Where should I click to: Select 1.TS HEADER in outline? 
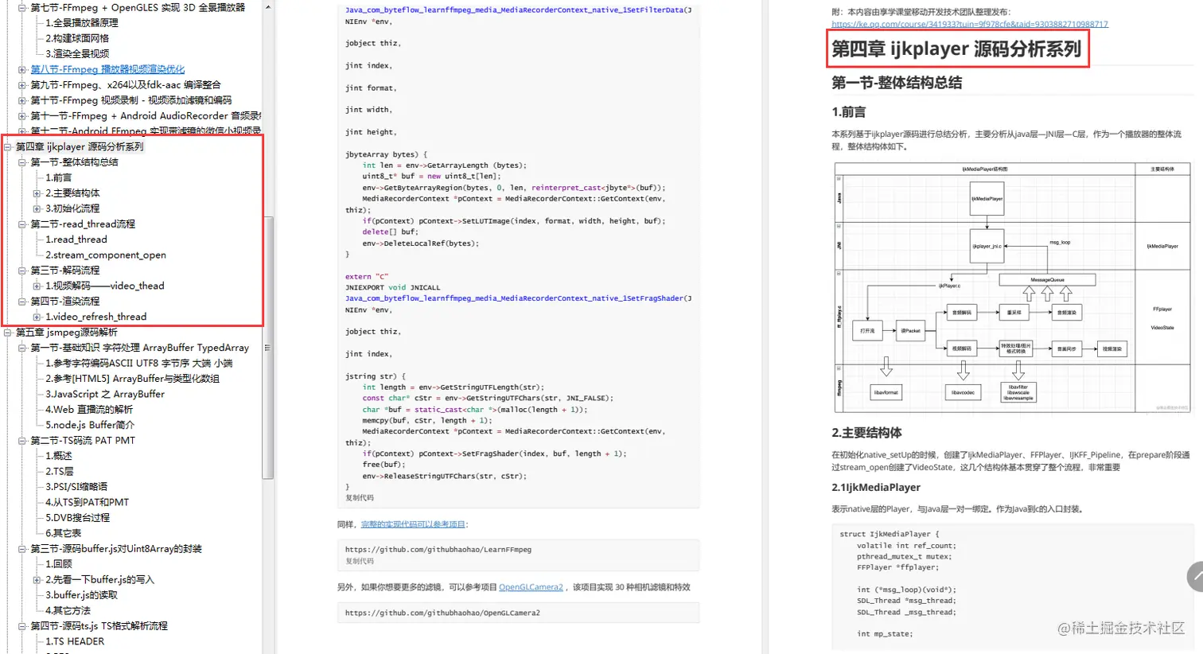tap(75, 642)
